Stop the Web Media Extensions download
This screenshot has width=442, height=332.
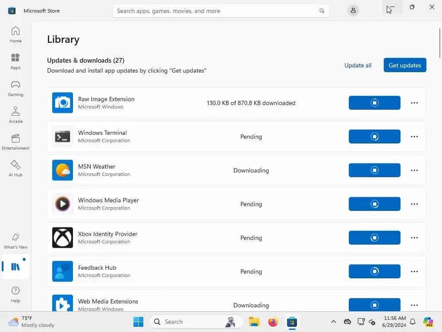[374, 305]
